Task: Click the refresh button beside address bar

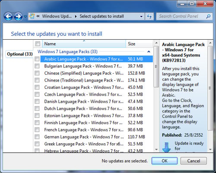Action: 149,16
